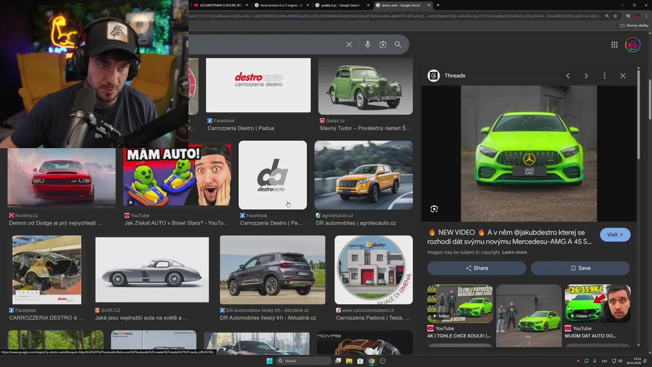Open 'DR Automobiles český trh - Aktuálně.cz' link

click(268, 318)
